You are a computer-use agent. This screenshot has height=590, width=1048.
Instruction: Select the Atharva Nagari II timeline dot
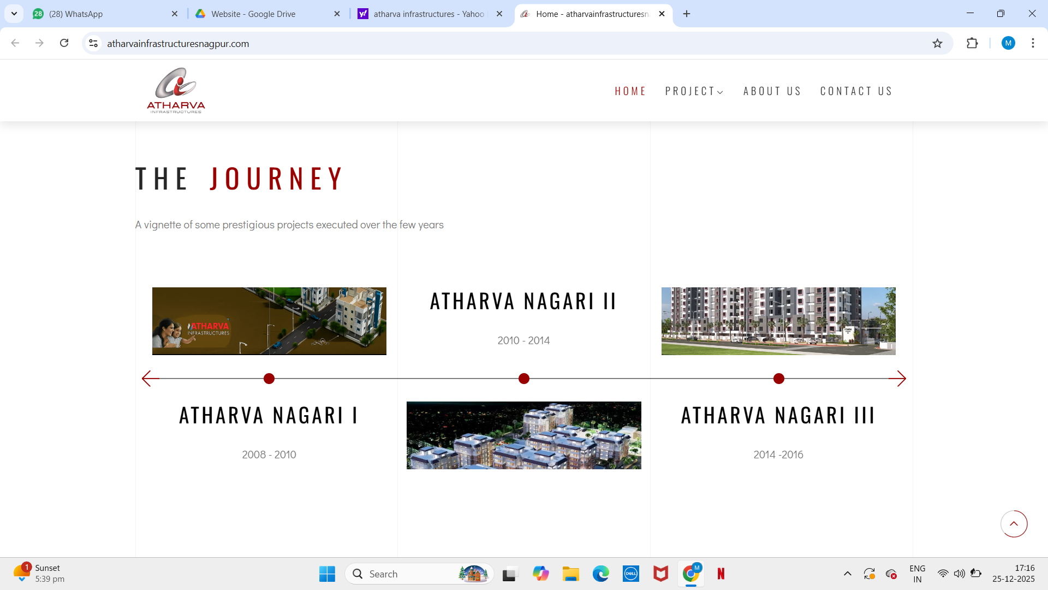pos(524,379)
